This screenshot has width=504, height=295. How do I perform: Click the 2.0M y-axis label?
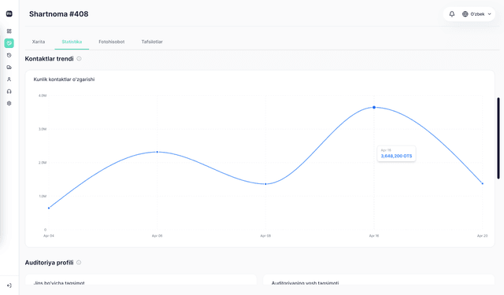click(43, 163)
